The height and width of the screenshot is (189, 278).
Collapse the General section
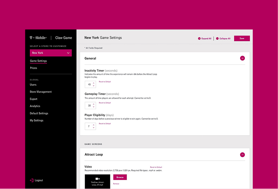point(242,58)
